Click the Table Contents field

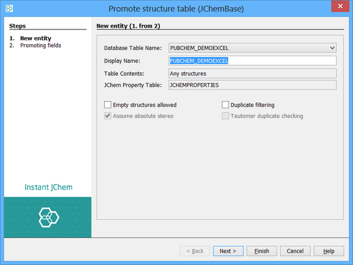252,74
